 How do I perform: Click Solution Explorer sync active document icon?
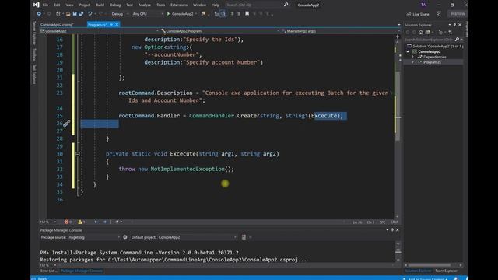(451, 33)
